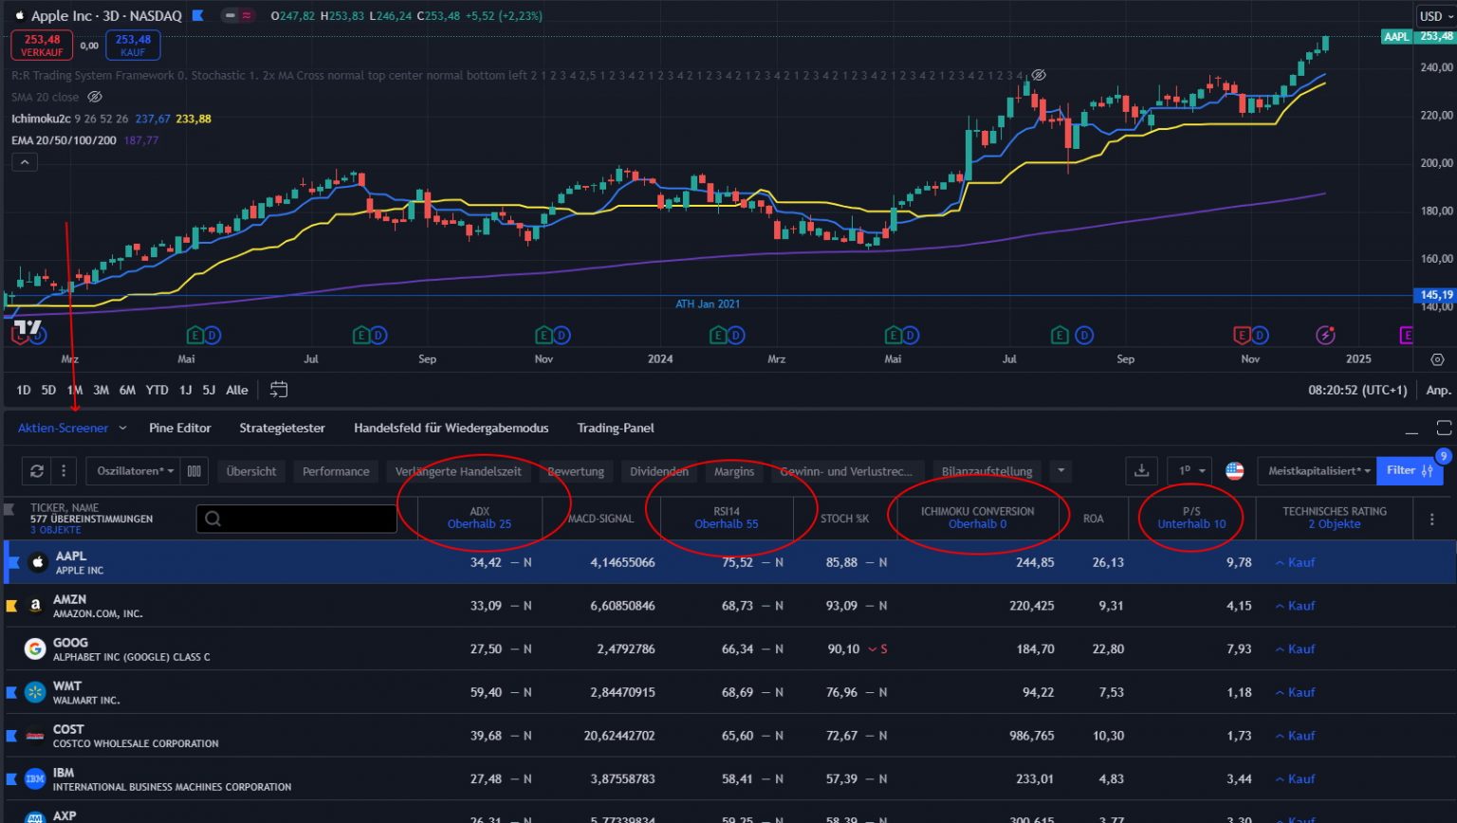The image size is (1457, 823).
Task: Click the earnings E marker near Mai 2023
Action: coord(194,335)
